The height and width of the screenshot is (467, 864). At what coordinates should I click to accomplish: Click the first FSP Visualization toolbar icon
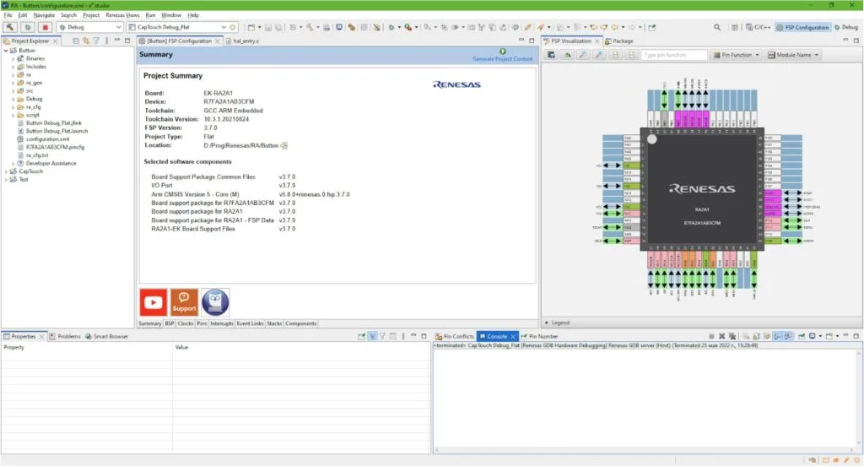click(551, 55)
